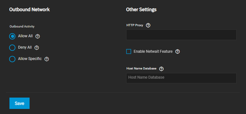Screen dimensions: 246x114
Task: Click the 'Deny All' label text
Action: point(25,47)
